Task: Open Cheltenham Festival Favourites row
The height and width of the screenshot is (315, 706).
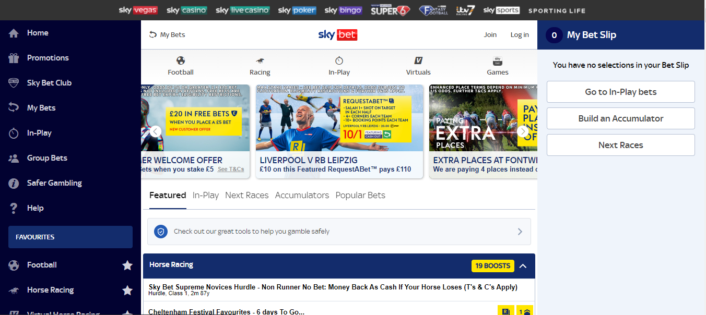Action: 339,309
